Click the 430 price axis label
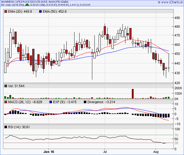The width and height of the screenshot is (184, 155). [177, 73]
